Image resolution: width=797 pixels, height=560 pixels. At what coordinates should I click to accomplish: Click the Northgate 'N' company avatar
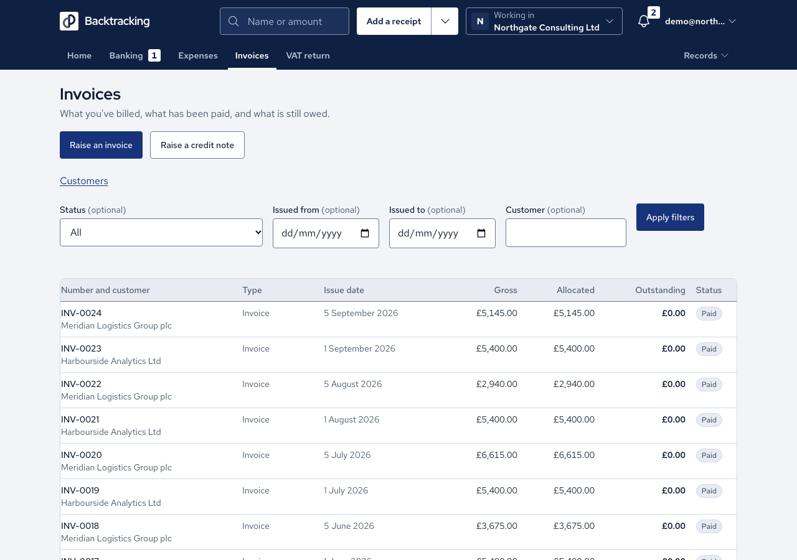(x=480, y=21)
